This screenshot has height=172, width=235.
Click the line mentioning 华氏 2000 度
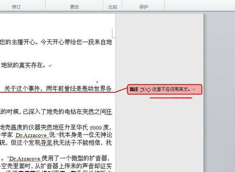(56, 127)
